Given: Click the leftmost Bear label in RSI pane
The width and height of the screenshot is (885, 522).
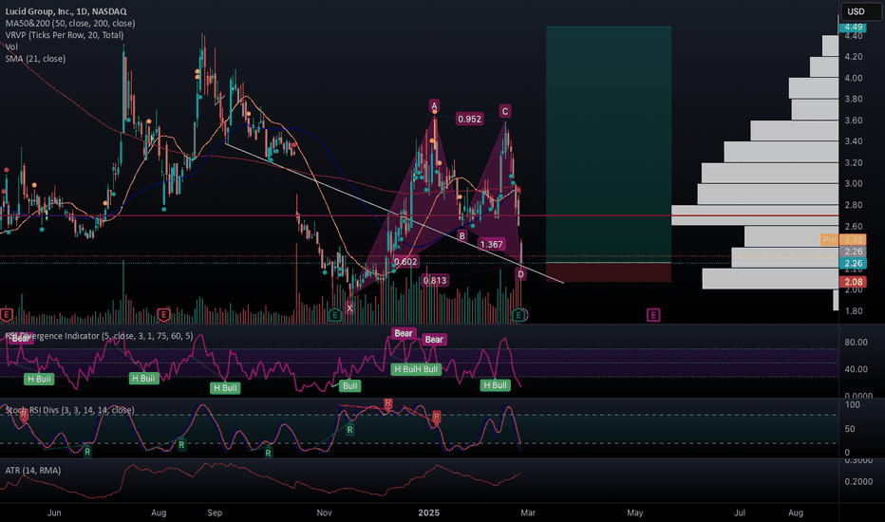Looking at the screenshot, I should click(21, 338).
